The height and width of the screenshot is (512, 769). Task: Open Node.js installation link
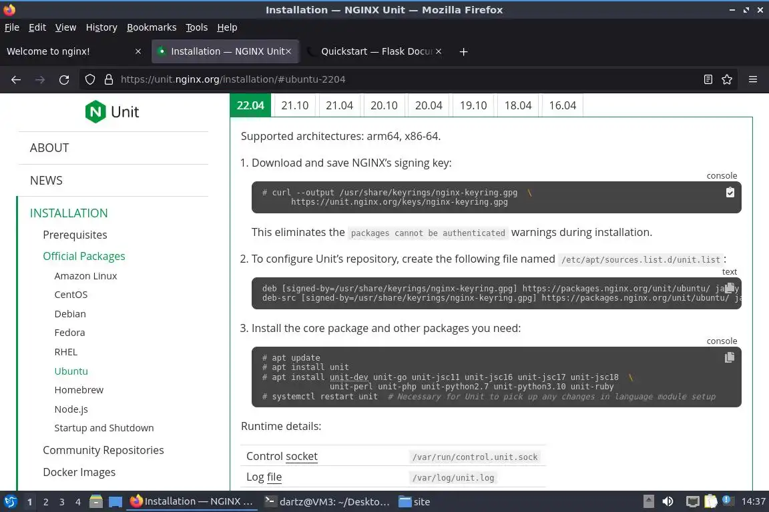(x=71, y=409)
